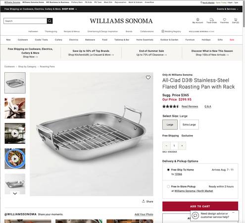This screenshot has height=223, width=245.
Task: Open the Sale menu item
Action: (232, 40)
